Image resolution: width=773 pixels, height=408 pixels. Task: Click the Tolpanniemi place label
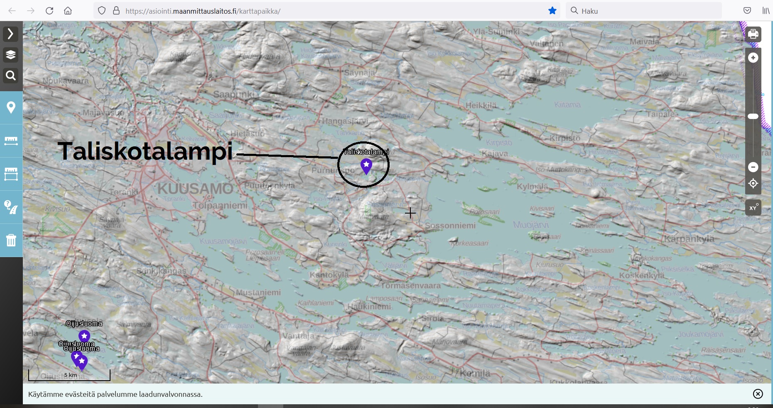click(x=220, y=205)
